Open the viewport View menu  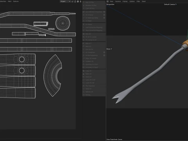[x=111, y=2]
